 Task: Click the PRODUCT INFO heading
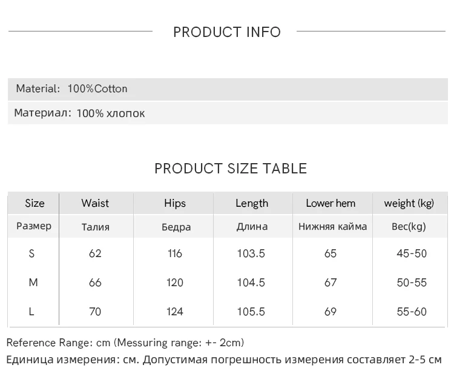coord(227,32)
